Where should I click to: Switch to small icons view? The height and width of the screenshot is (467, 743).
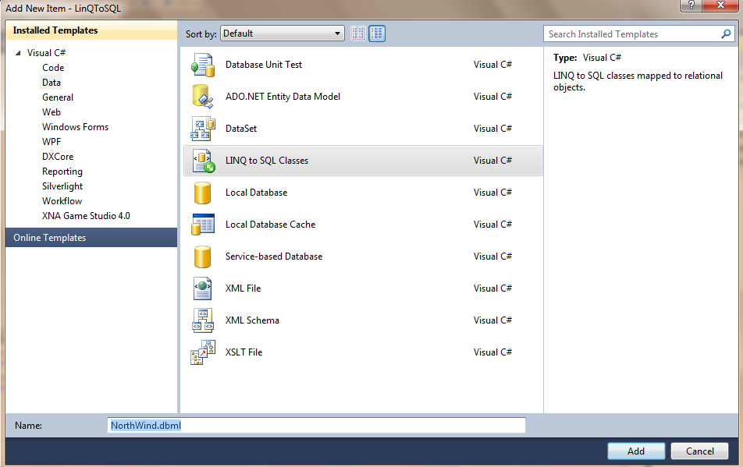(x=358, y=34)
